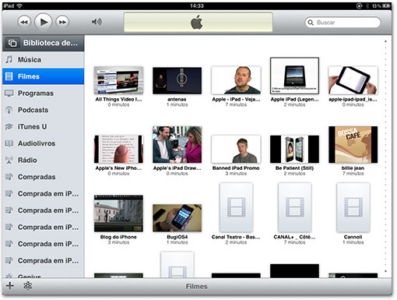Click the 'Be Patient (Still)' title text

coord(294,168)
